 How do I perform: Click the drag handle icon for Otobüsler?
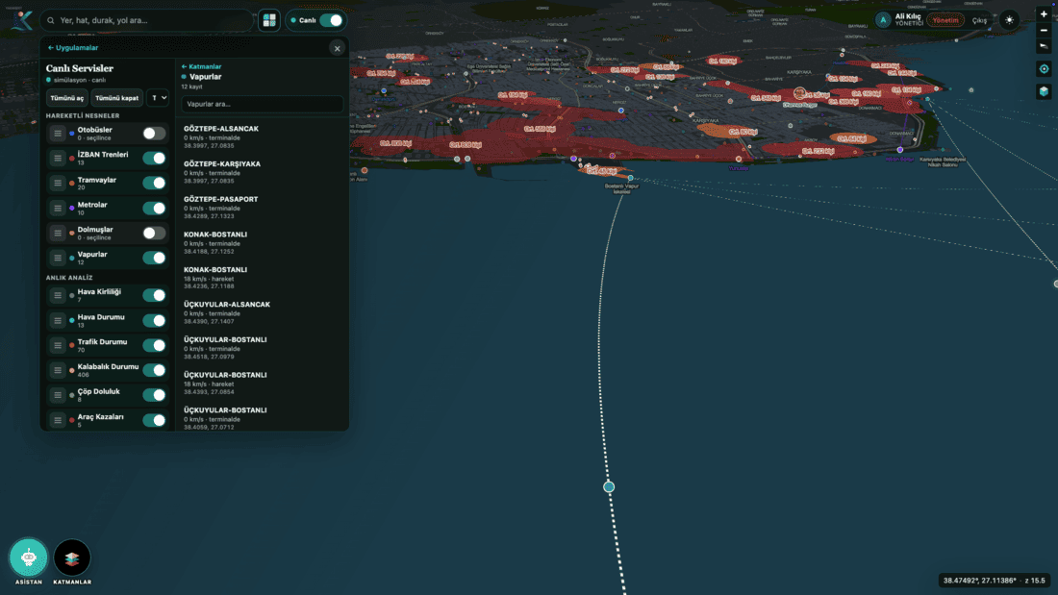pos(58,134)
